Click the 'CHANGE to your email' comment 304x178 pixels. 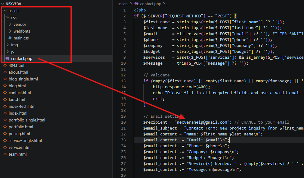261,122
